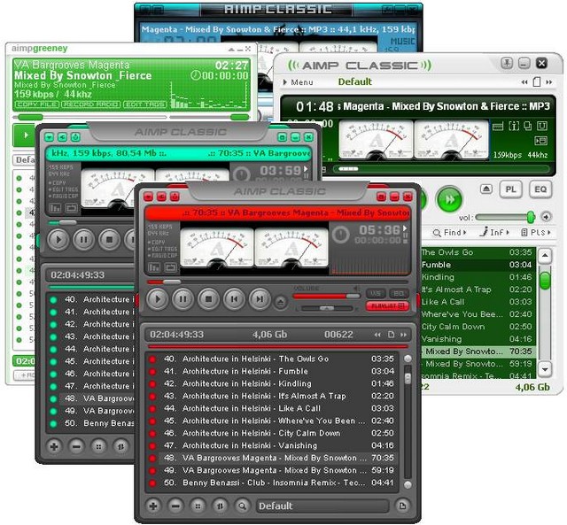Stop playback in the red AIMP window

point(208,299)
